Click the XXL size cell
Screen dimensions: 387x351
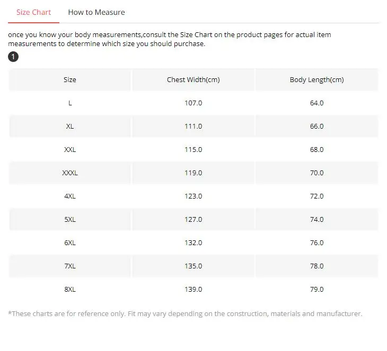click(x=70, y=150)
